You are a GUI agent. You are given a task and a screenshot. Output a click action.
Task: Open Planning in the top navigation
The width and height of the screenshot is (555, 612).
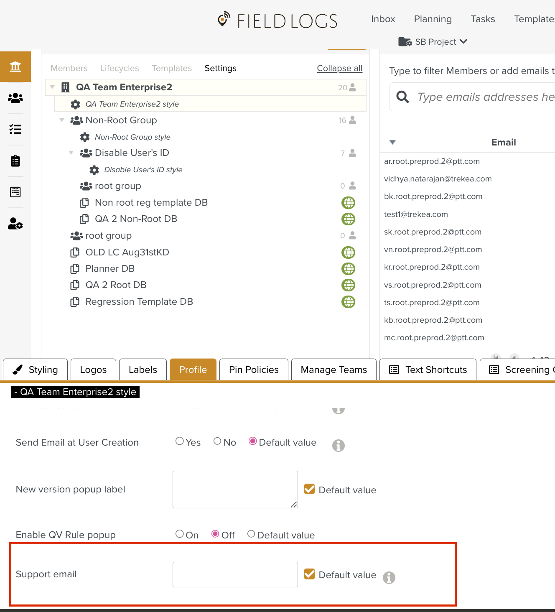point(433,19)
